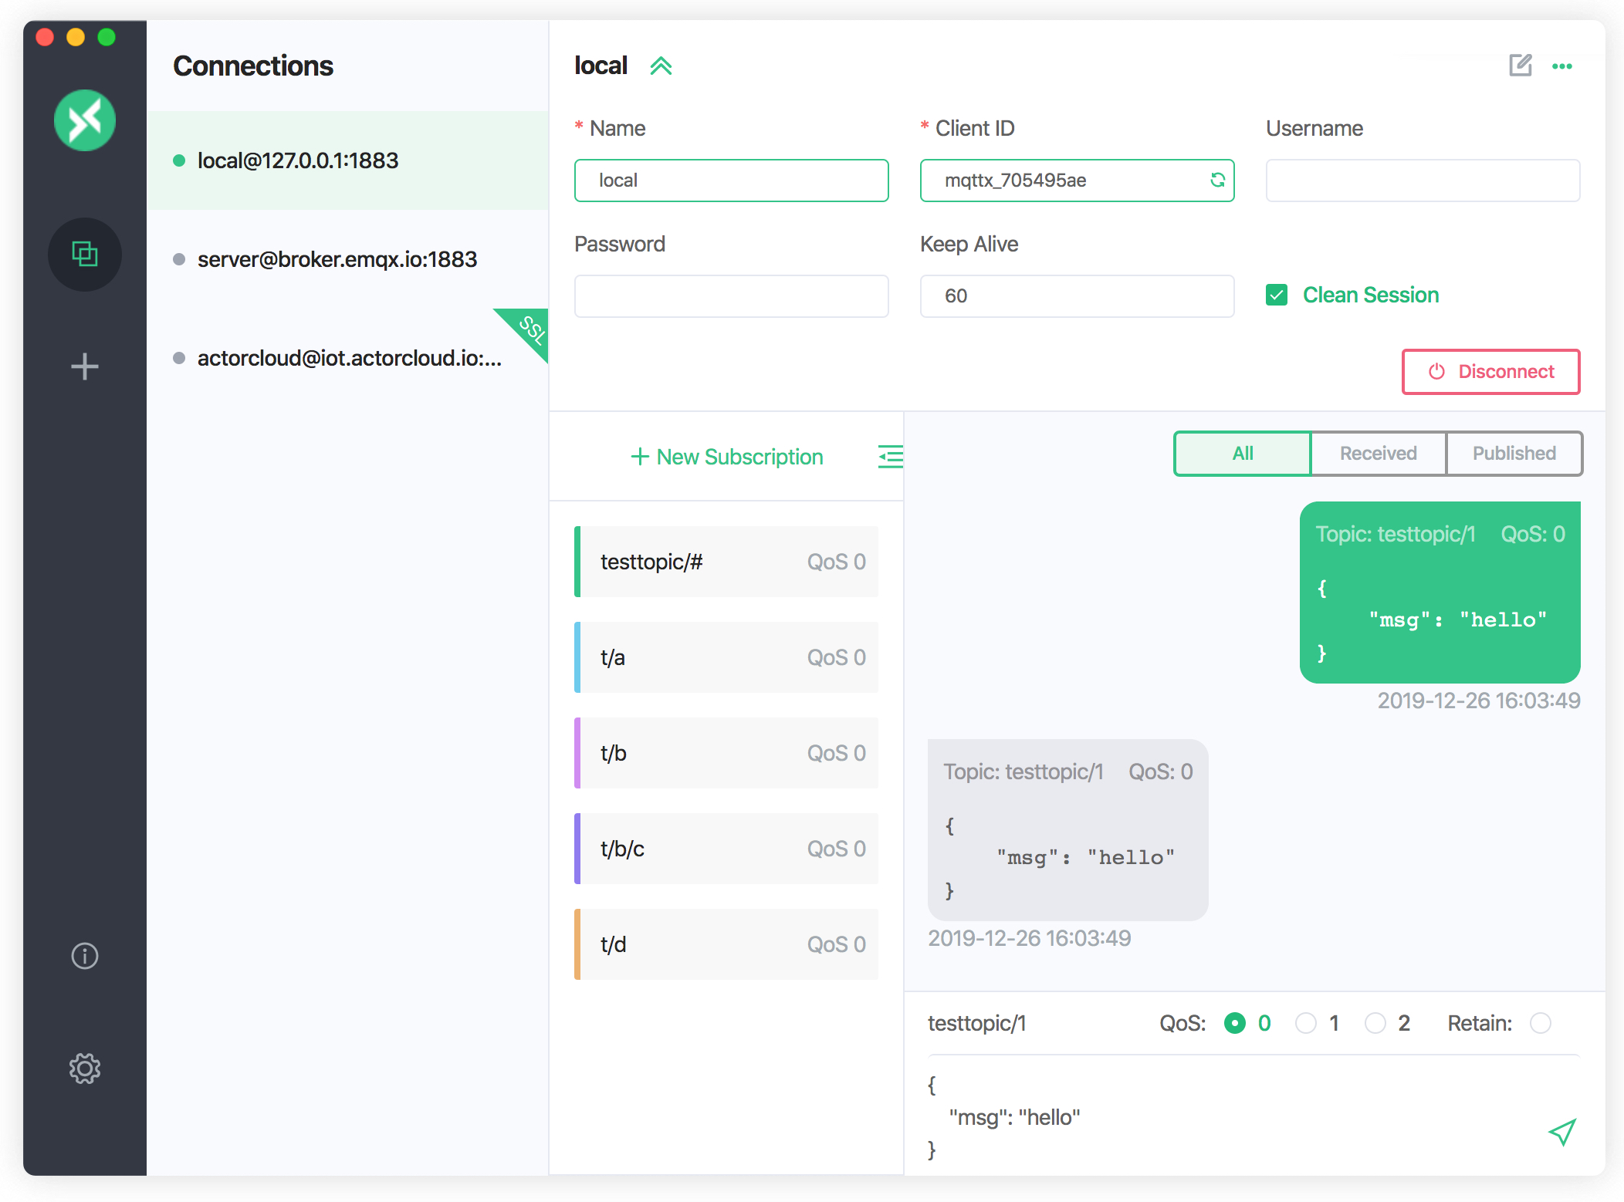Click the Disconnect button
The image size is (1624, 1202).
(1490, 372)
